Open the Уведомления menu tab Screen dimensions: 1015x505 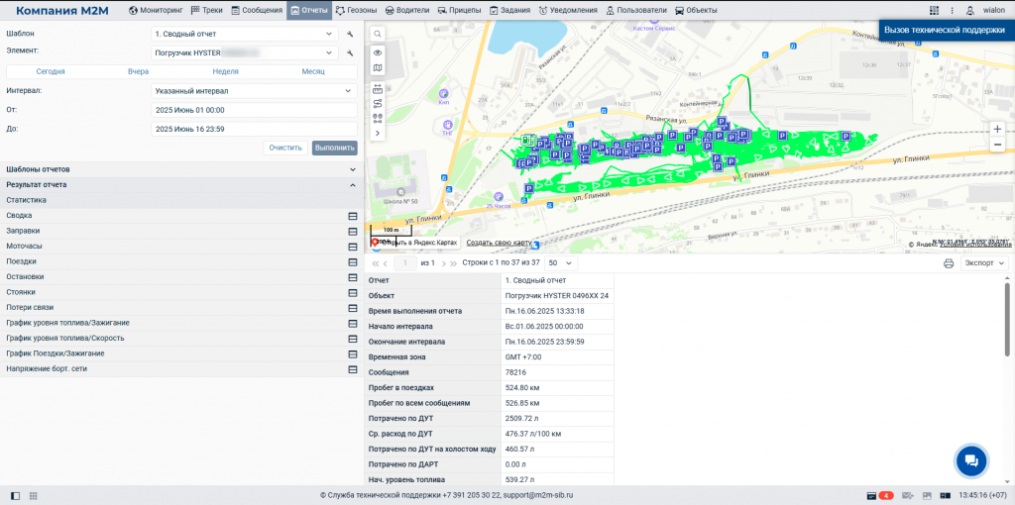568,10
